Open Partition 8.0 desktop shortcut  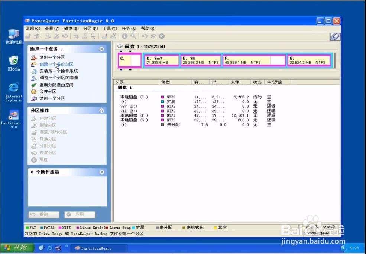point(14,119)
